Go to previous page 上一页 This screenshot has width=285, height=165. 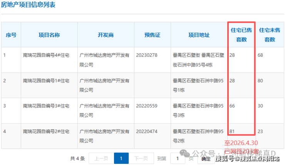point(101,158)
